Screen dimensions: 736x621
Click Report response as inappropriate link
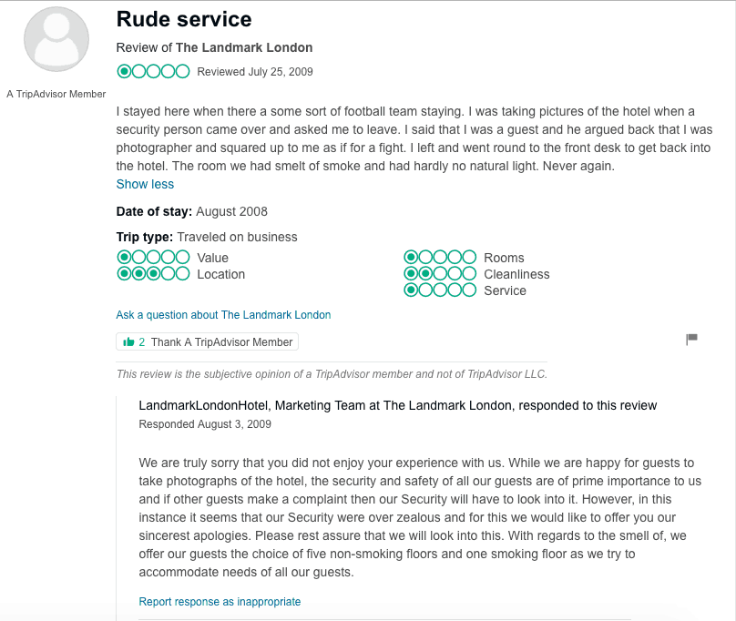tap(220, 602)
